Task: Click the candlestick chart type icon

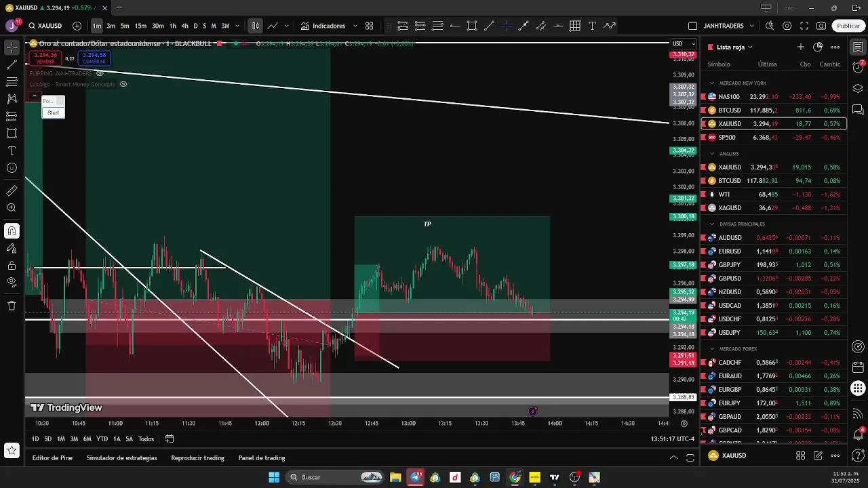Action: [x=255, y=26]
